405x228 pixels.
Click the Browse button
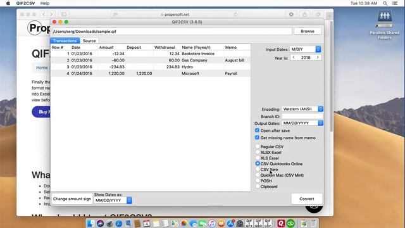coord(308,31)
